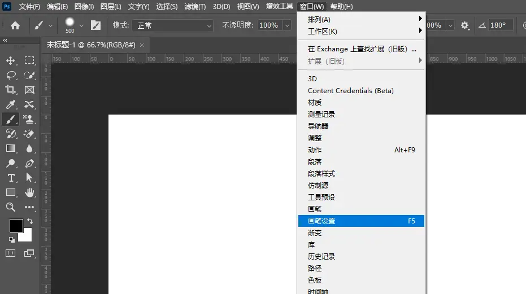Choose 画笔 panel menu entry
The image size is (526, 294).
point(361,209)
